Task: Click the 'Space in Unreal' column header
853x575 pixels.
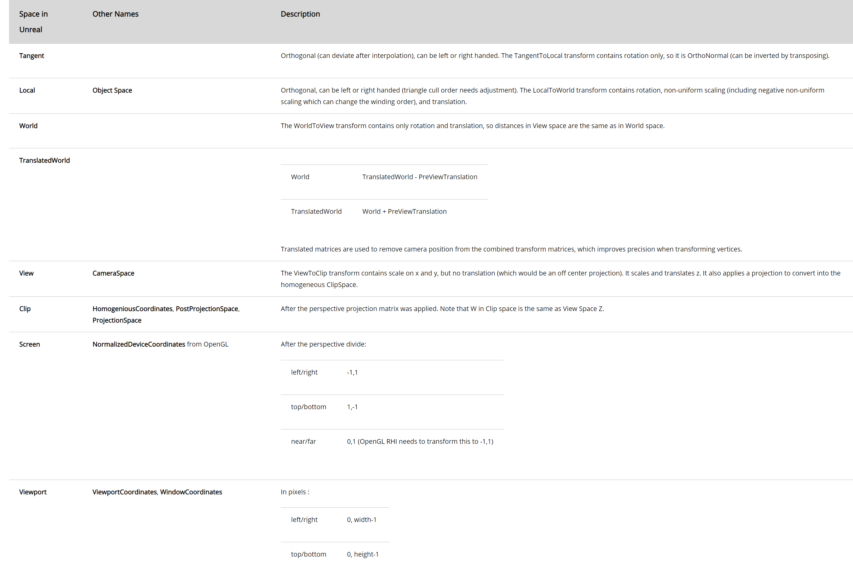Action: click(33, 22)
